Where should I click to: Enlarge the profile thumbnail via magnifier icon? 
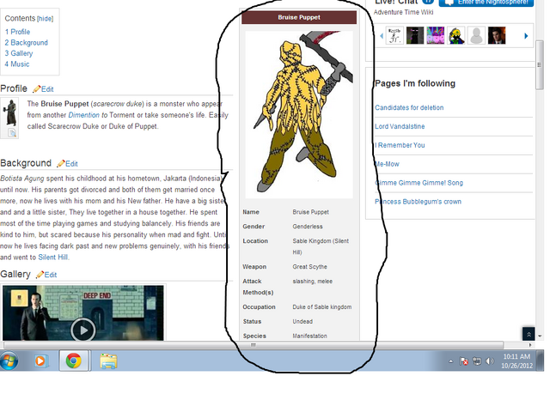[x=12, y=133]
